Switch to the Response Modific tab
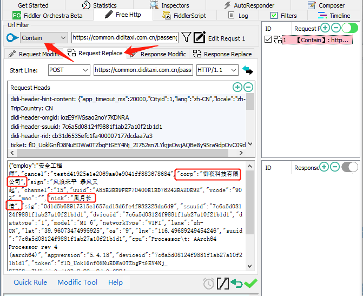Screen dimensions: 363x296 [x=158, y=54]
